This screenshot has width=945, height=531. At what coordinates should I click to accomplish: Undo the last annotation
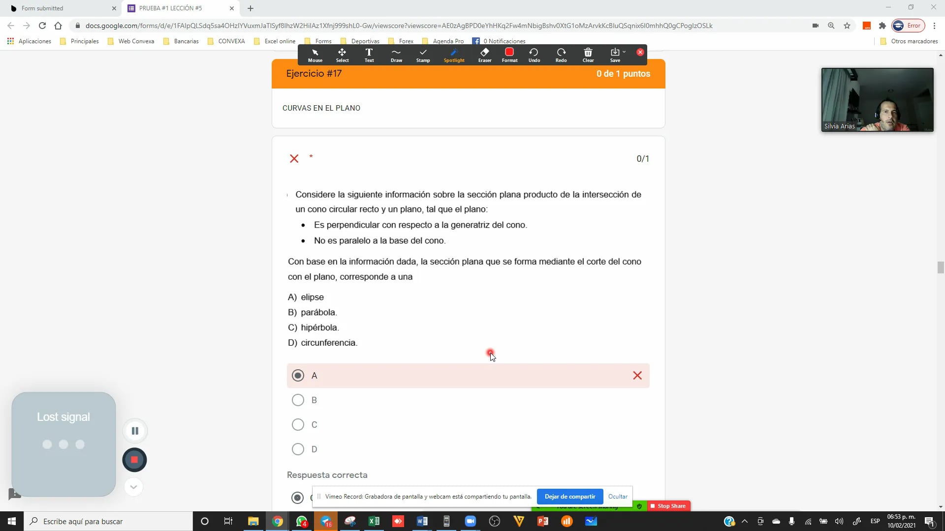pos(534,55)
